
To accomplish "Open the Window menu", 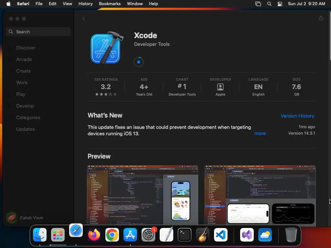I will click(x=135, y=4).
